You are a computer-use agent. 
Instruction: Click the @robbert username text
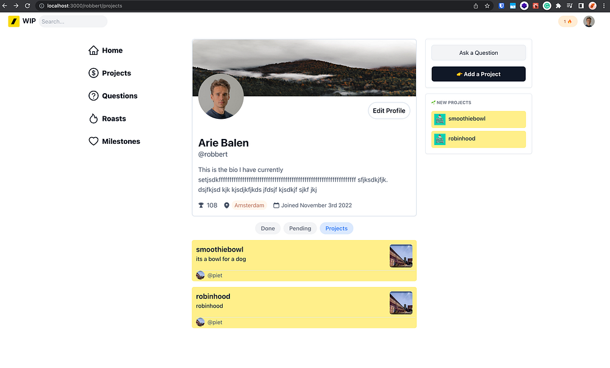point(213,154)
